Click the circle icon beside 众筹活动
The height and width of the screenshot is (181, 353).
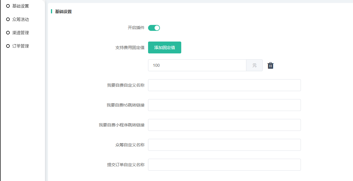click(8, 19)
